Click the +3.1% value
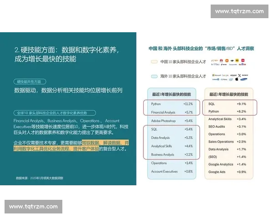Image resolution: width=273 pixels, height=218 pixels. point(242,127)
